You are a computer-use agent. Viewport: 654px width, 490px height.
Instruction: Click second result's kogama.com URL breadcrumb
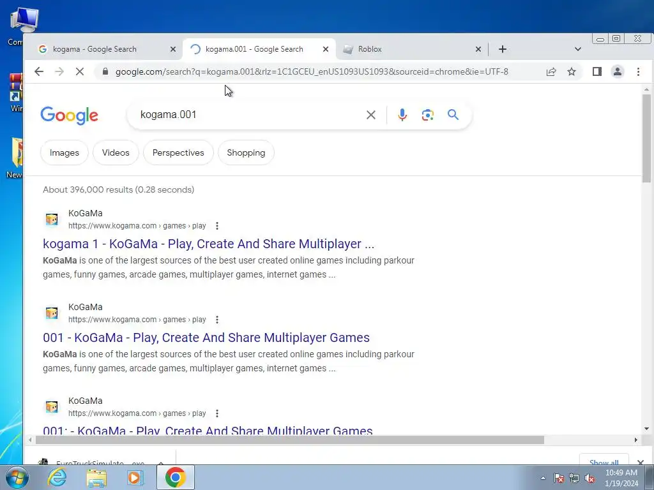[137, 320]
